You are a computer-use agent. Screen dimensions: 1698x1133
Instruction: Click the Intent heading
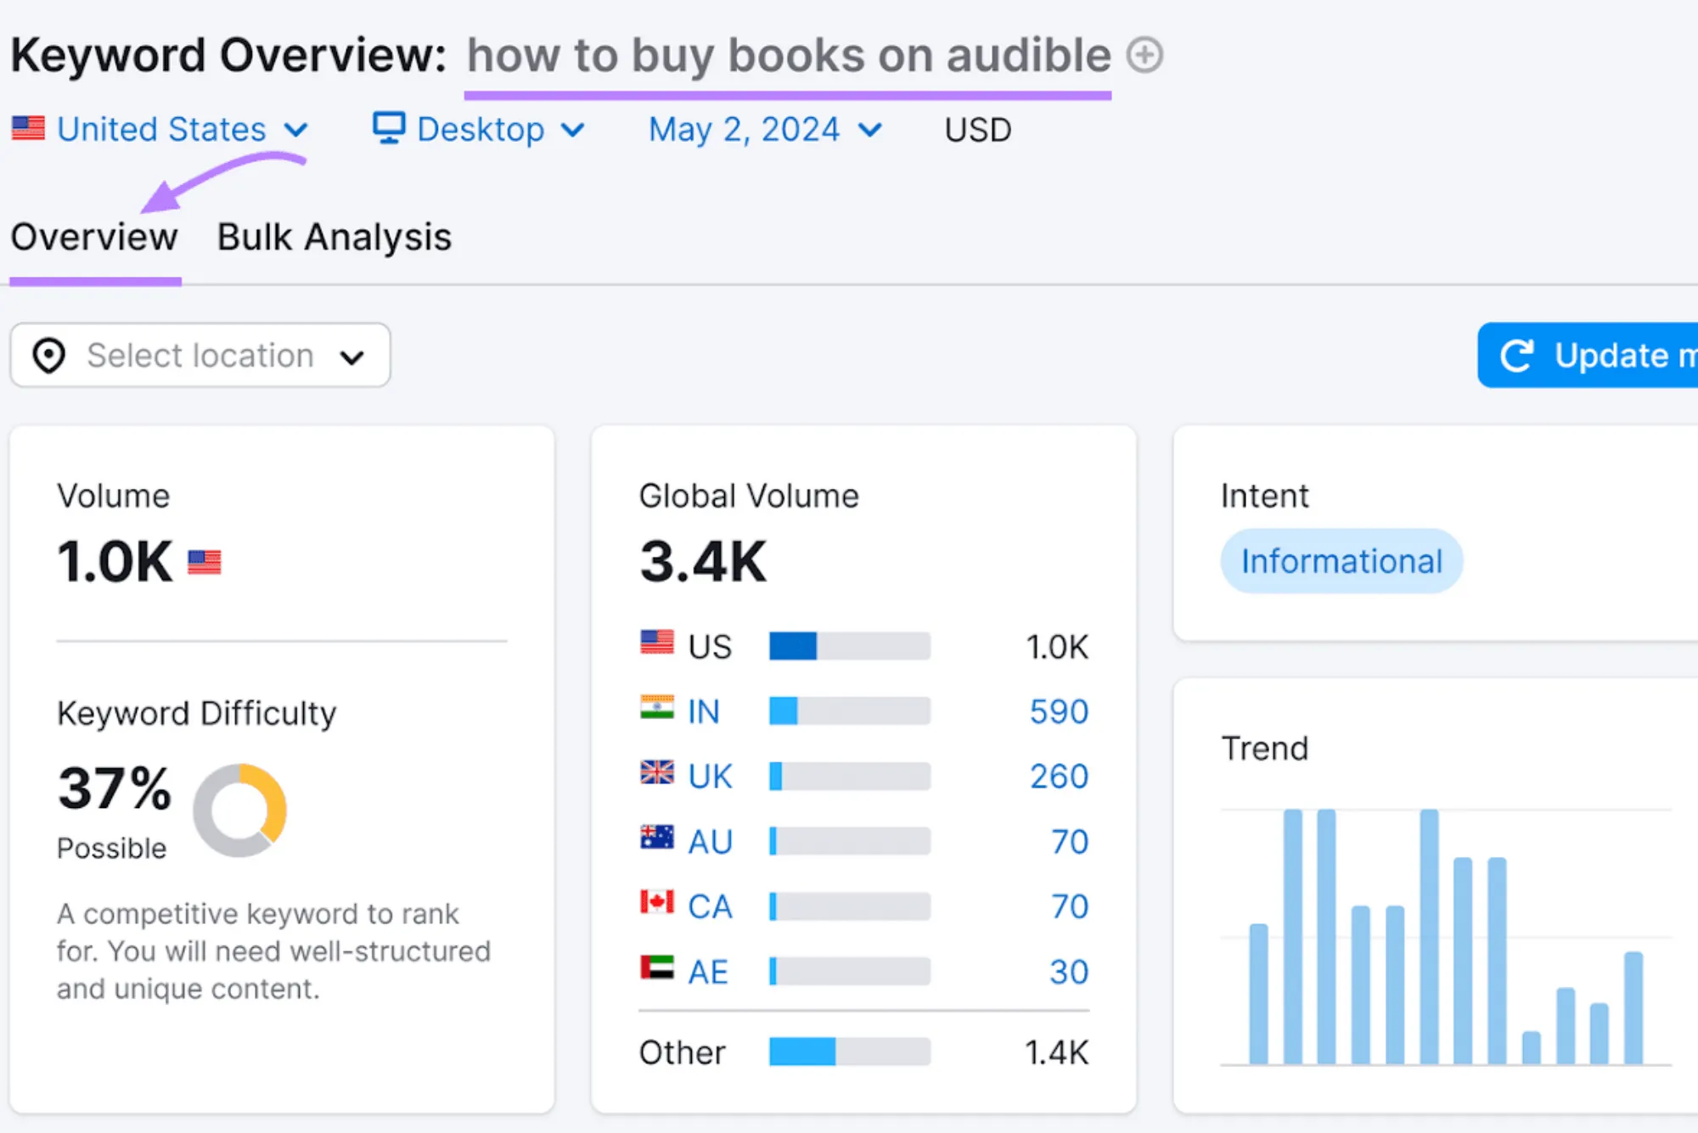1264,496
